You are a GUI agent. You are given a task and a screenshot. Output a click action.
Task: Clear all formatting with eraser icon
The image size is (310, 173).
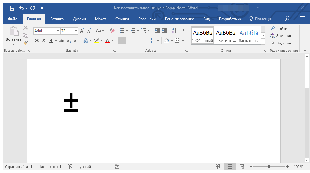tap(112, 31)
